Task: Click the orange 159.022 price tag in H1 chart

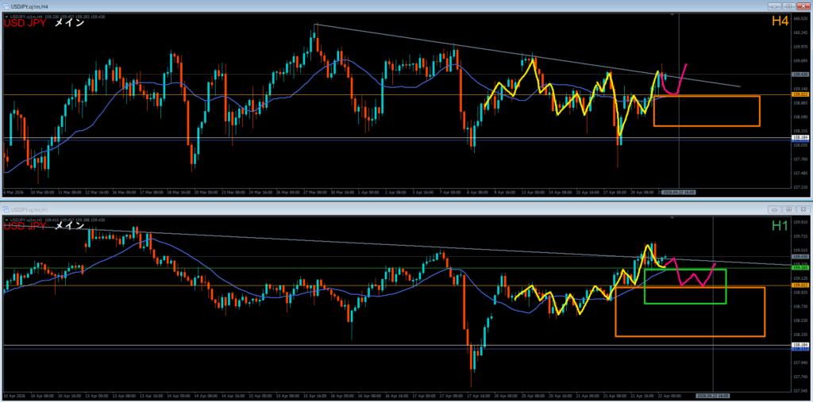Action: pyautogui.click(x=800, y=285)
